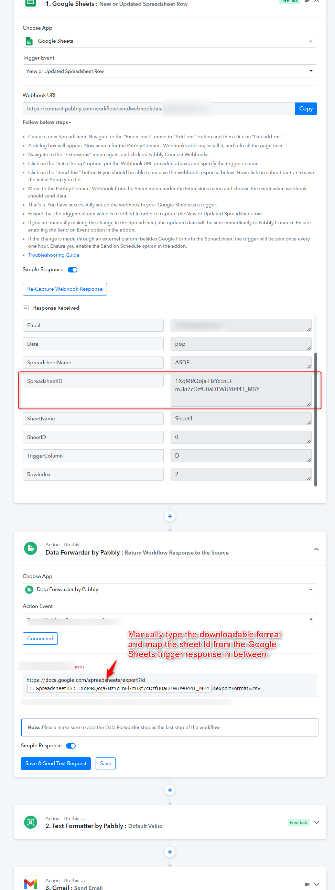The height and width of the screenshot is (890, 335).
Task: Click the SpreadsheetName value field showing ASDF
Action: (241, 363)
